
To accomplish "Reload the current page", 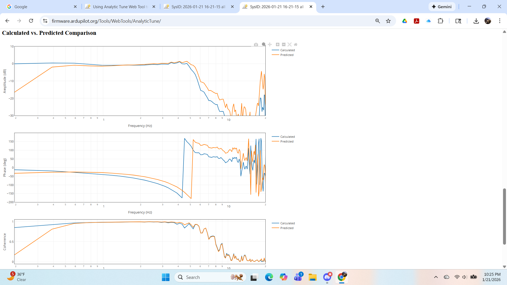I will (x=31, y=21).
